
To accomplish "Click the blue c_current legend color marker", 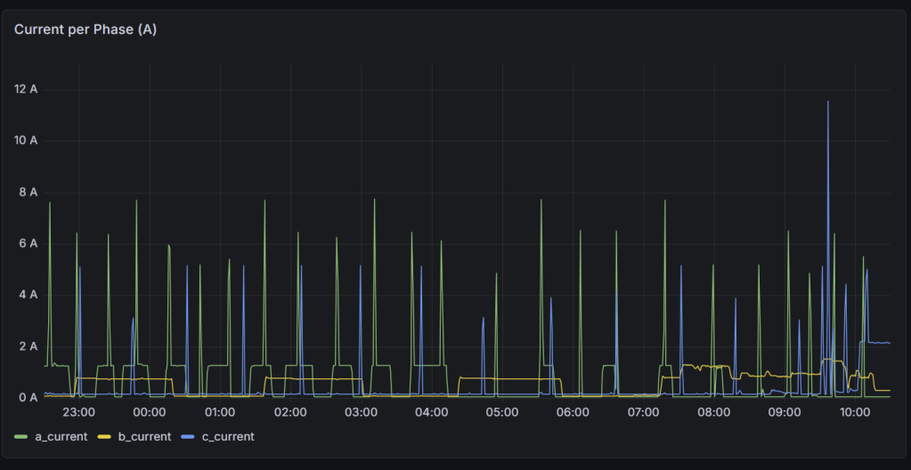I will 186,436.
